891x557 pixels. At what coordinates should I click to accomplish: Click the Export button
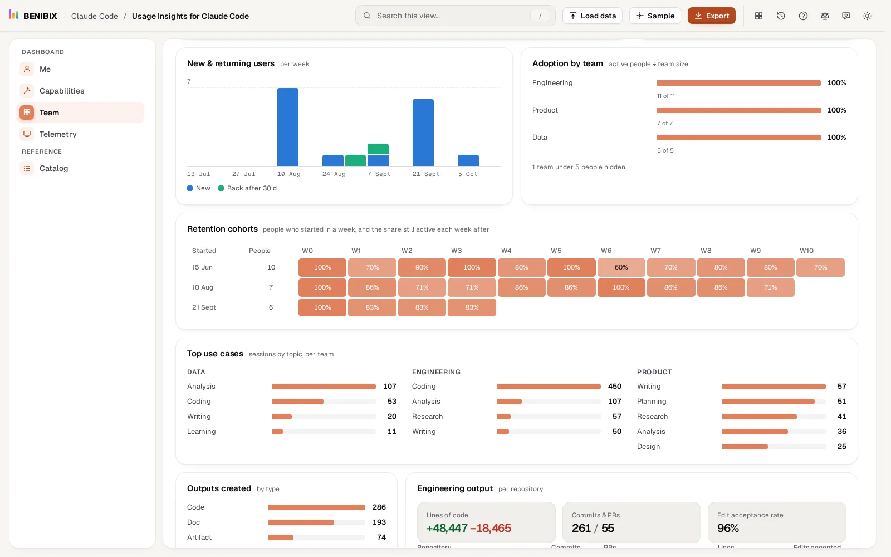[x=712, y=16]
